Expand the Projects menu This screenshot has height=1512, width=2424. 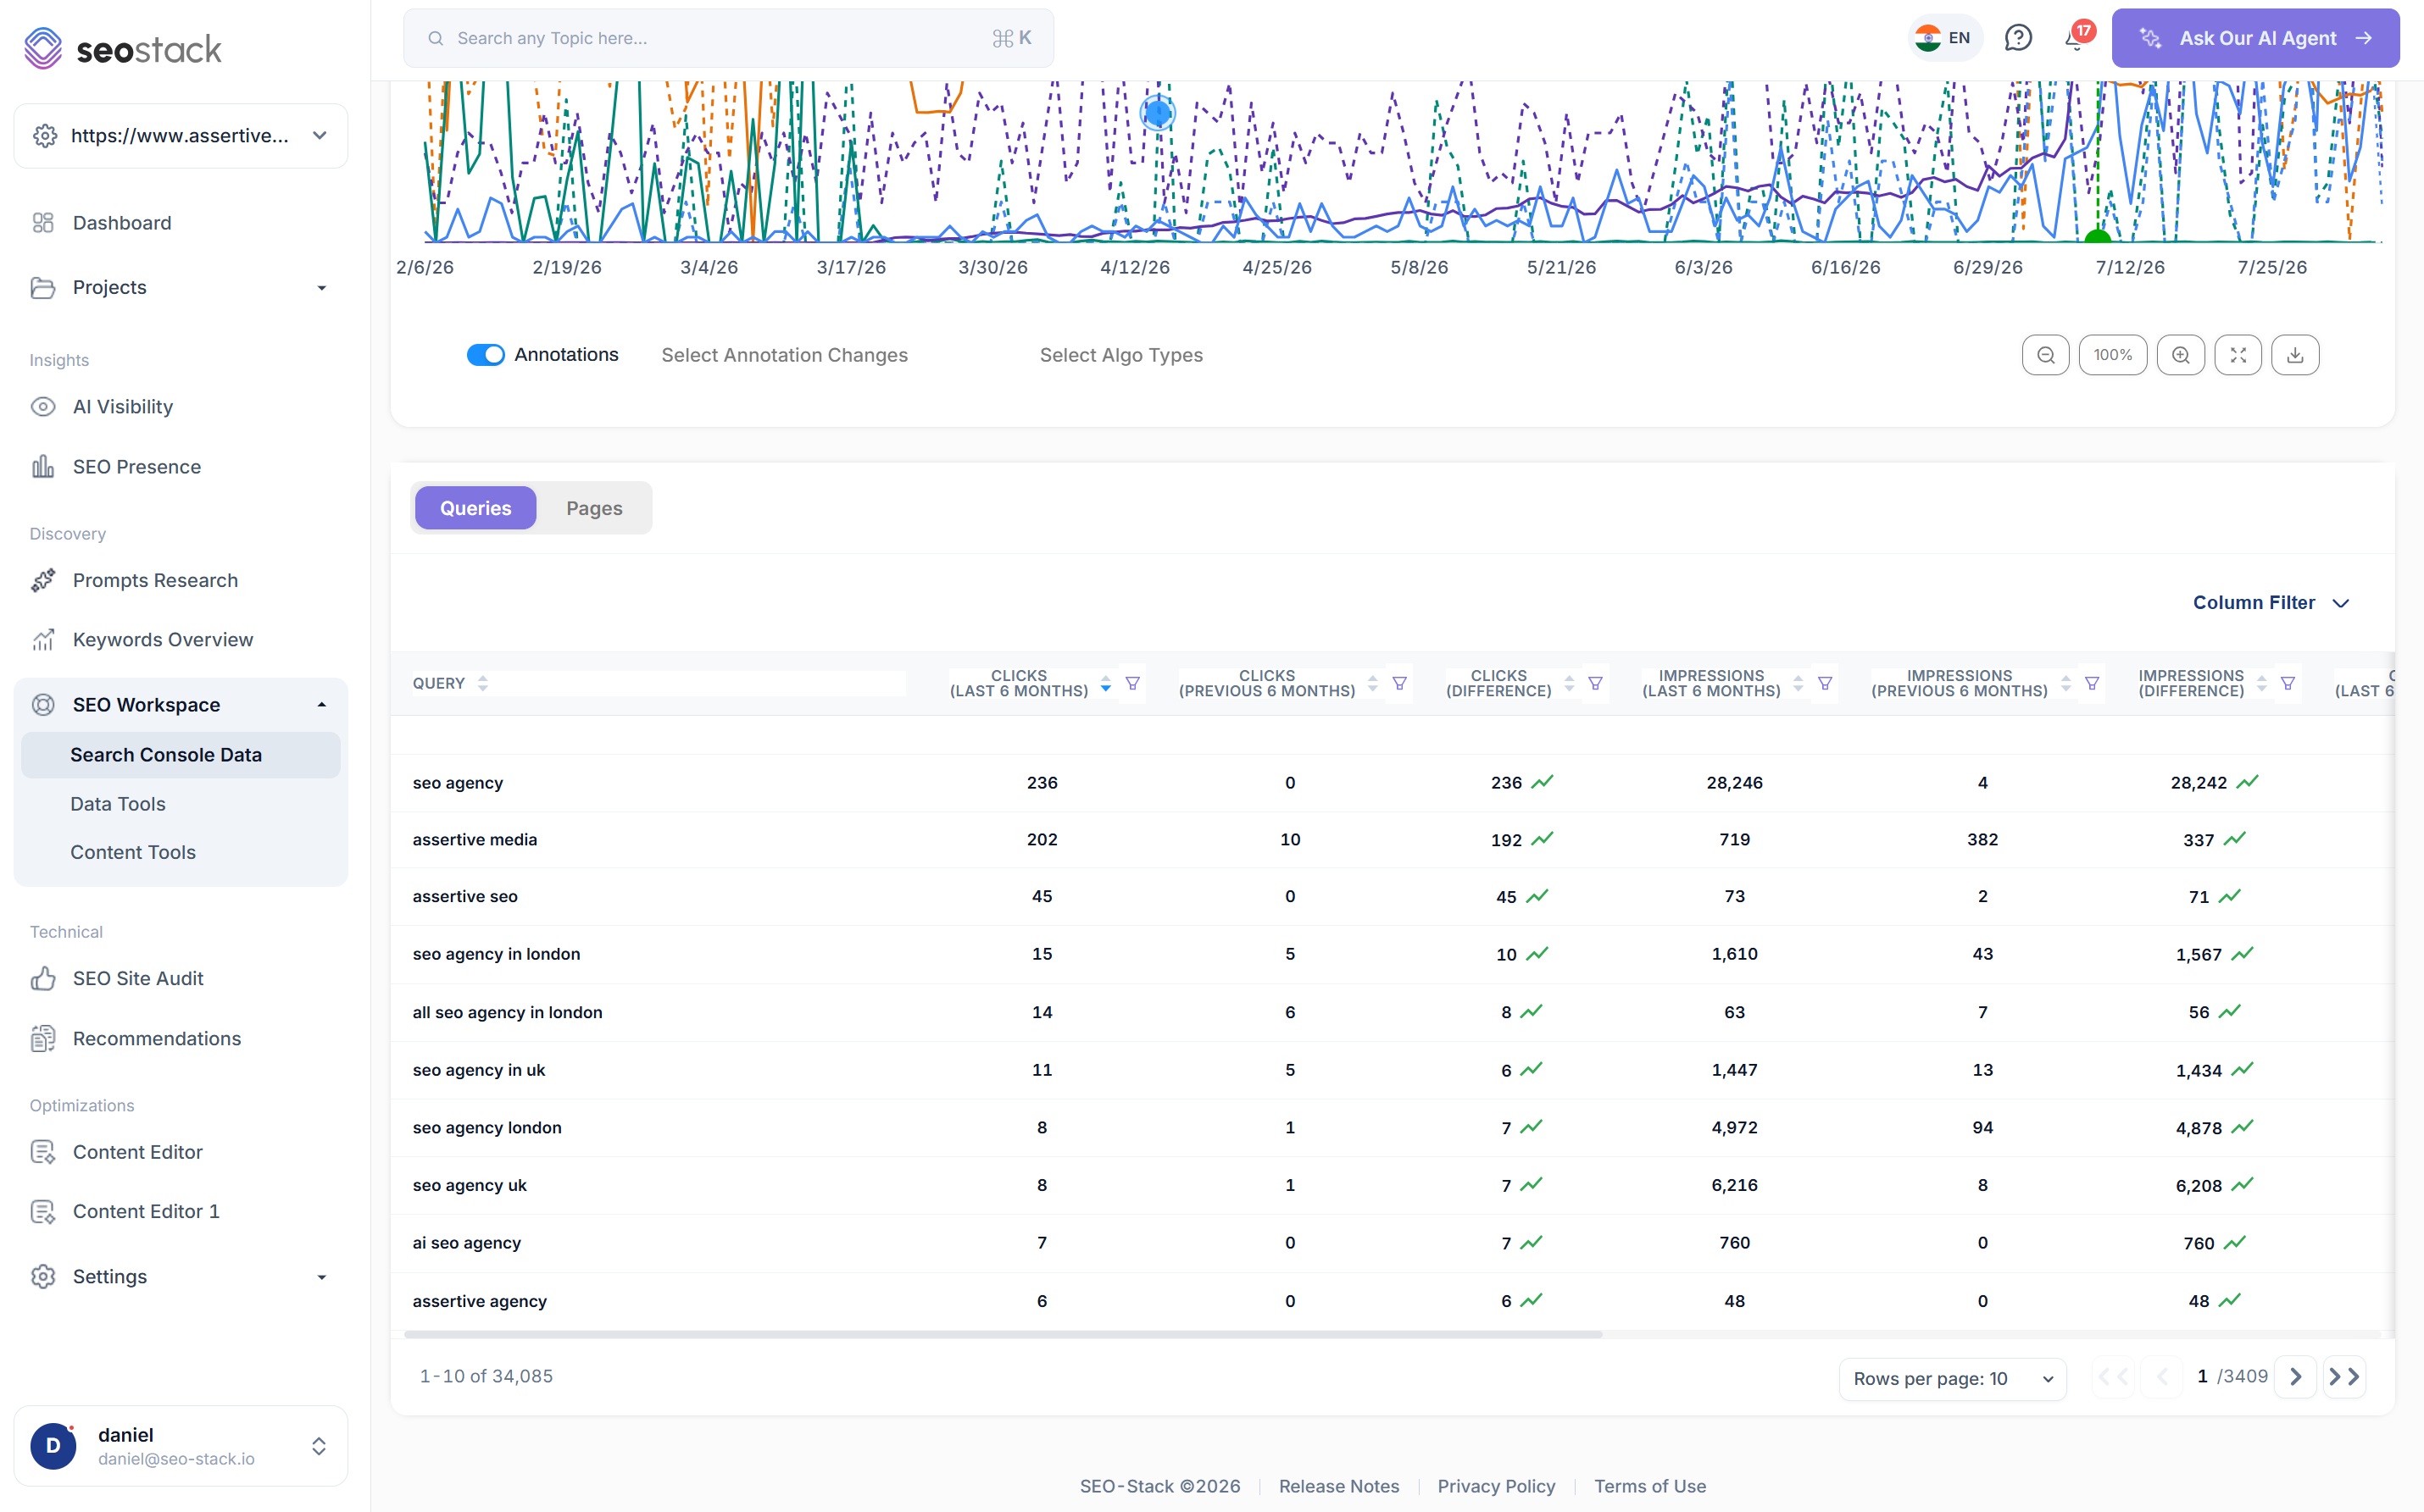coord(181,288)
